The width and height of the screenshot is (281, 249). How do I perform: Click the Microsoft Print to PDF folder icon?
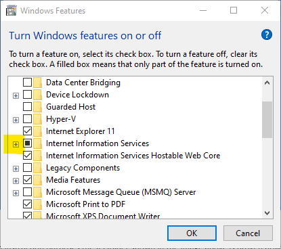point(37,204)
